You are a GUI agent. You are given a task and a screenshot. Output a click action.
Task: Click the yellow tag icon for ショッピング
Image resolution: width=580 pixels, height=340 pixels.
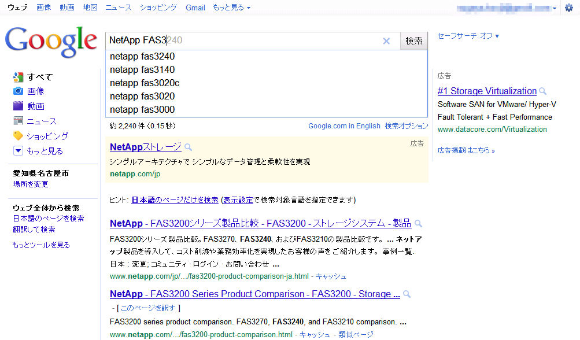pos(18,136)
